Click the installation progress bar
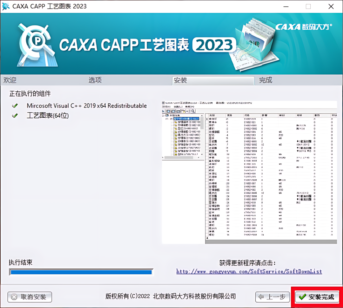Screen dimensions: 343x308 (x=81, y=272)
